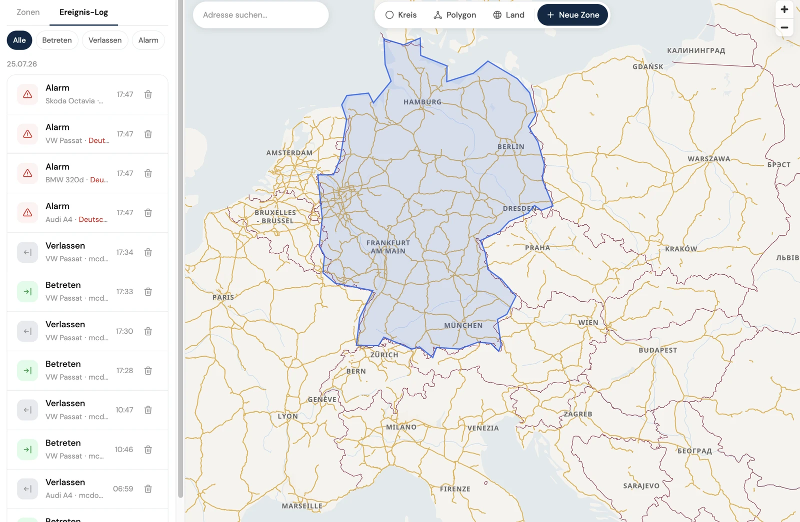Remove the Betreten event at 10:46
The image size is (800, 522).
coord(148,450)
